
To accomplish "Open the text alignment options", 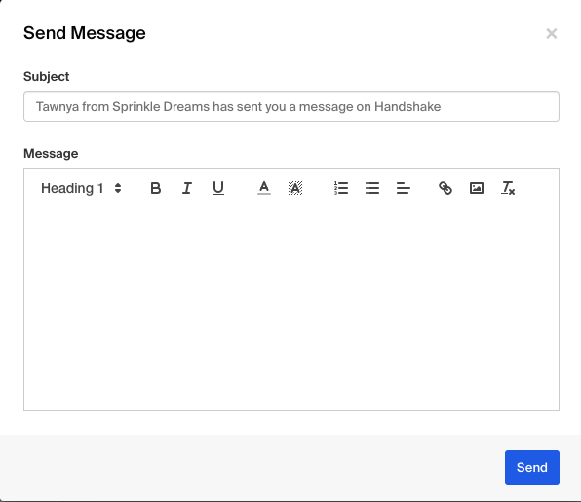I will click(x=404, y=188).
